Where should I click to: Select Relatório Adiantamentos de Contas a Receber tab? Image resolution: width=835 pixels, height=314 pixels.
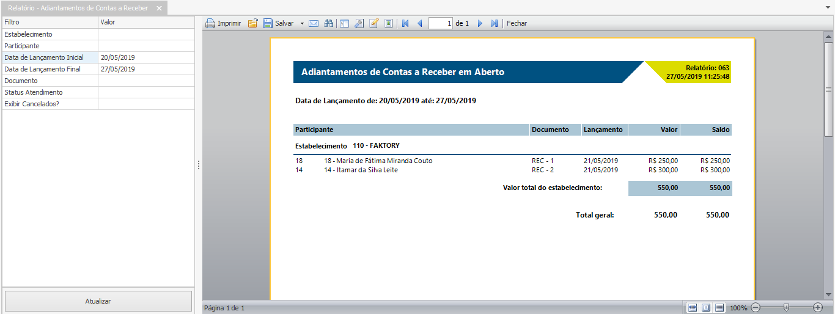(x=78, y=8)
